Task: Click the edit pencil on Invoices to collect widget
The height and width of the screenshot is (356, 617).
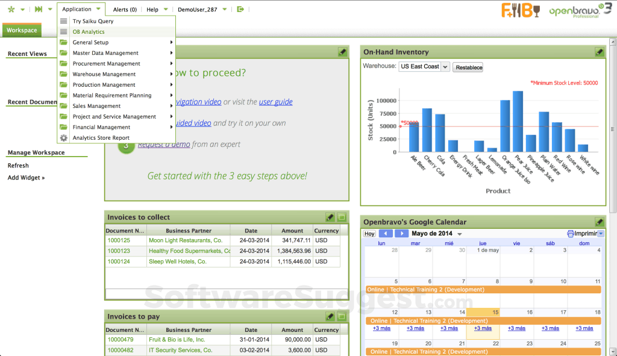Action: [330, 217]
